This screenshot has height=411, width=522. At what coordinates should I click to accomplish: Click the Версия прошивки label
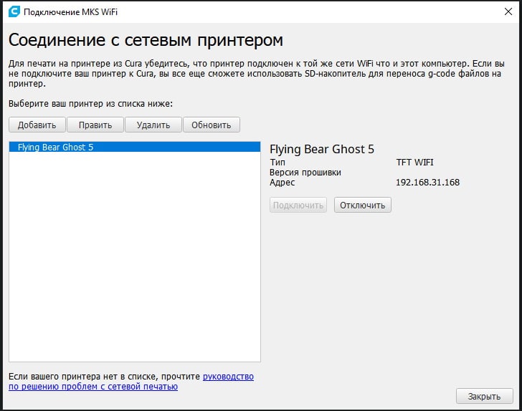point(305,173)
